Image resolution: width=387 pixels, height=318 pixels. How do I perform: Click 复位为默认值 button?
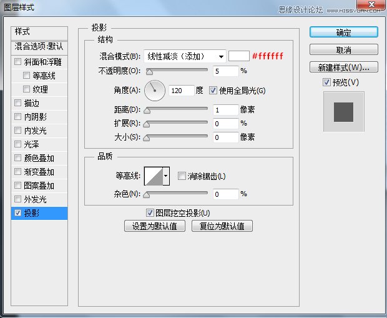[x=222, y=226]
